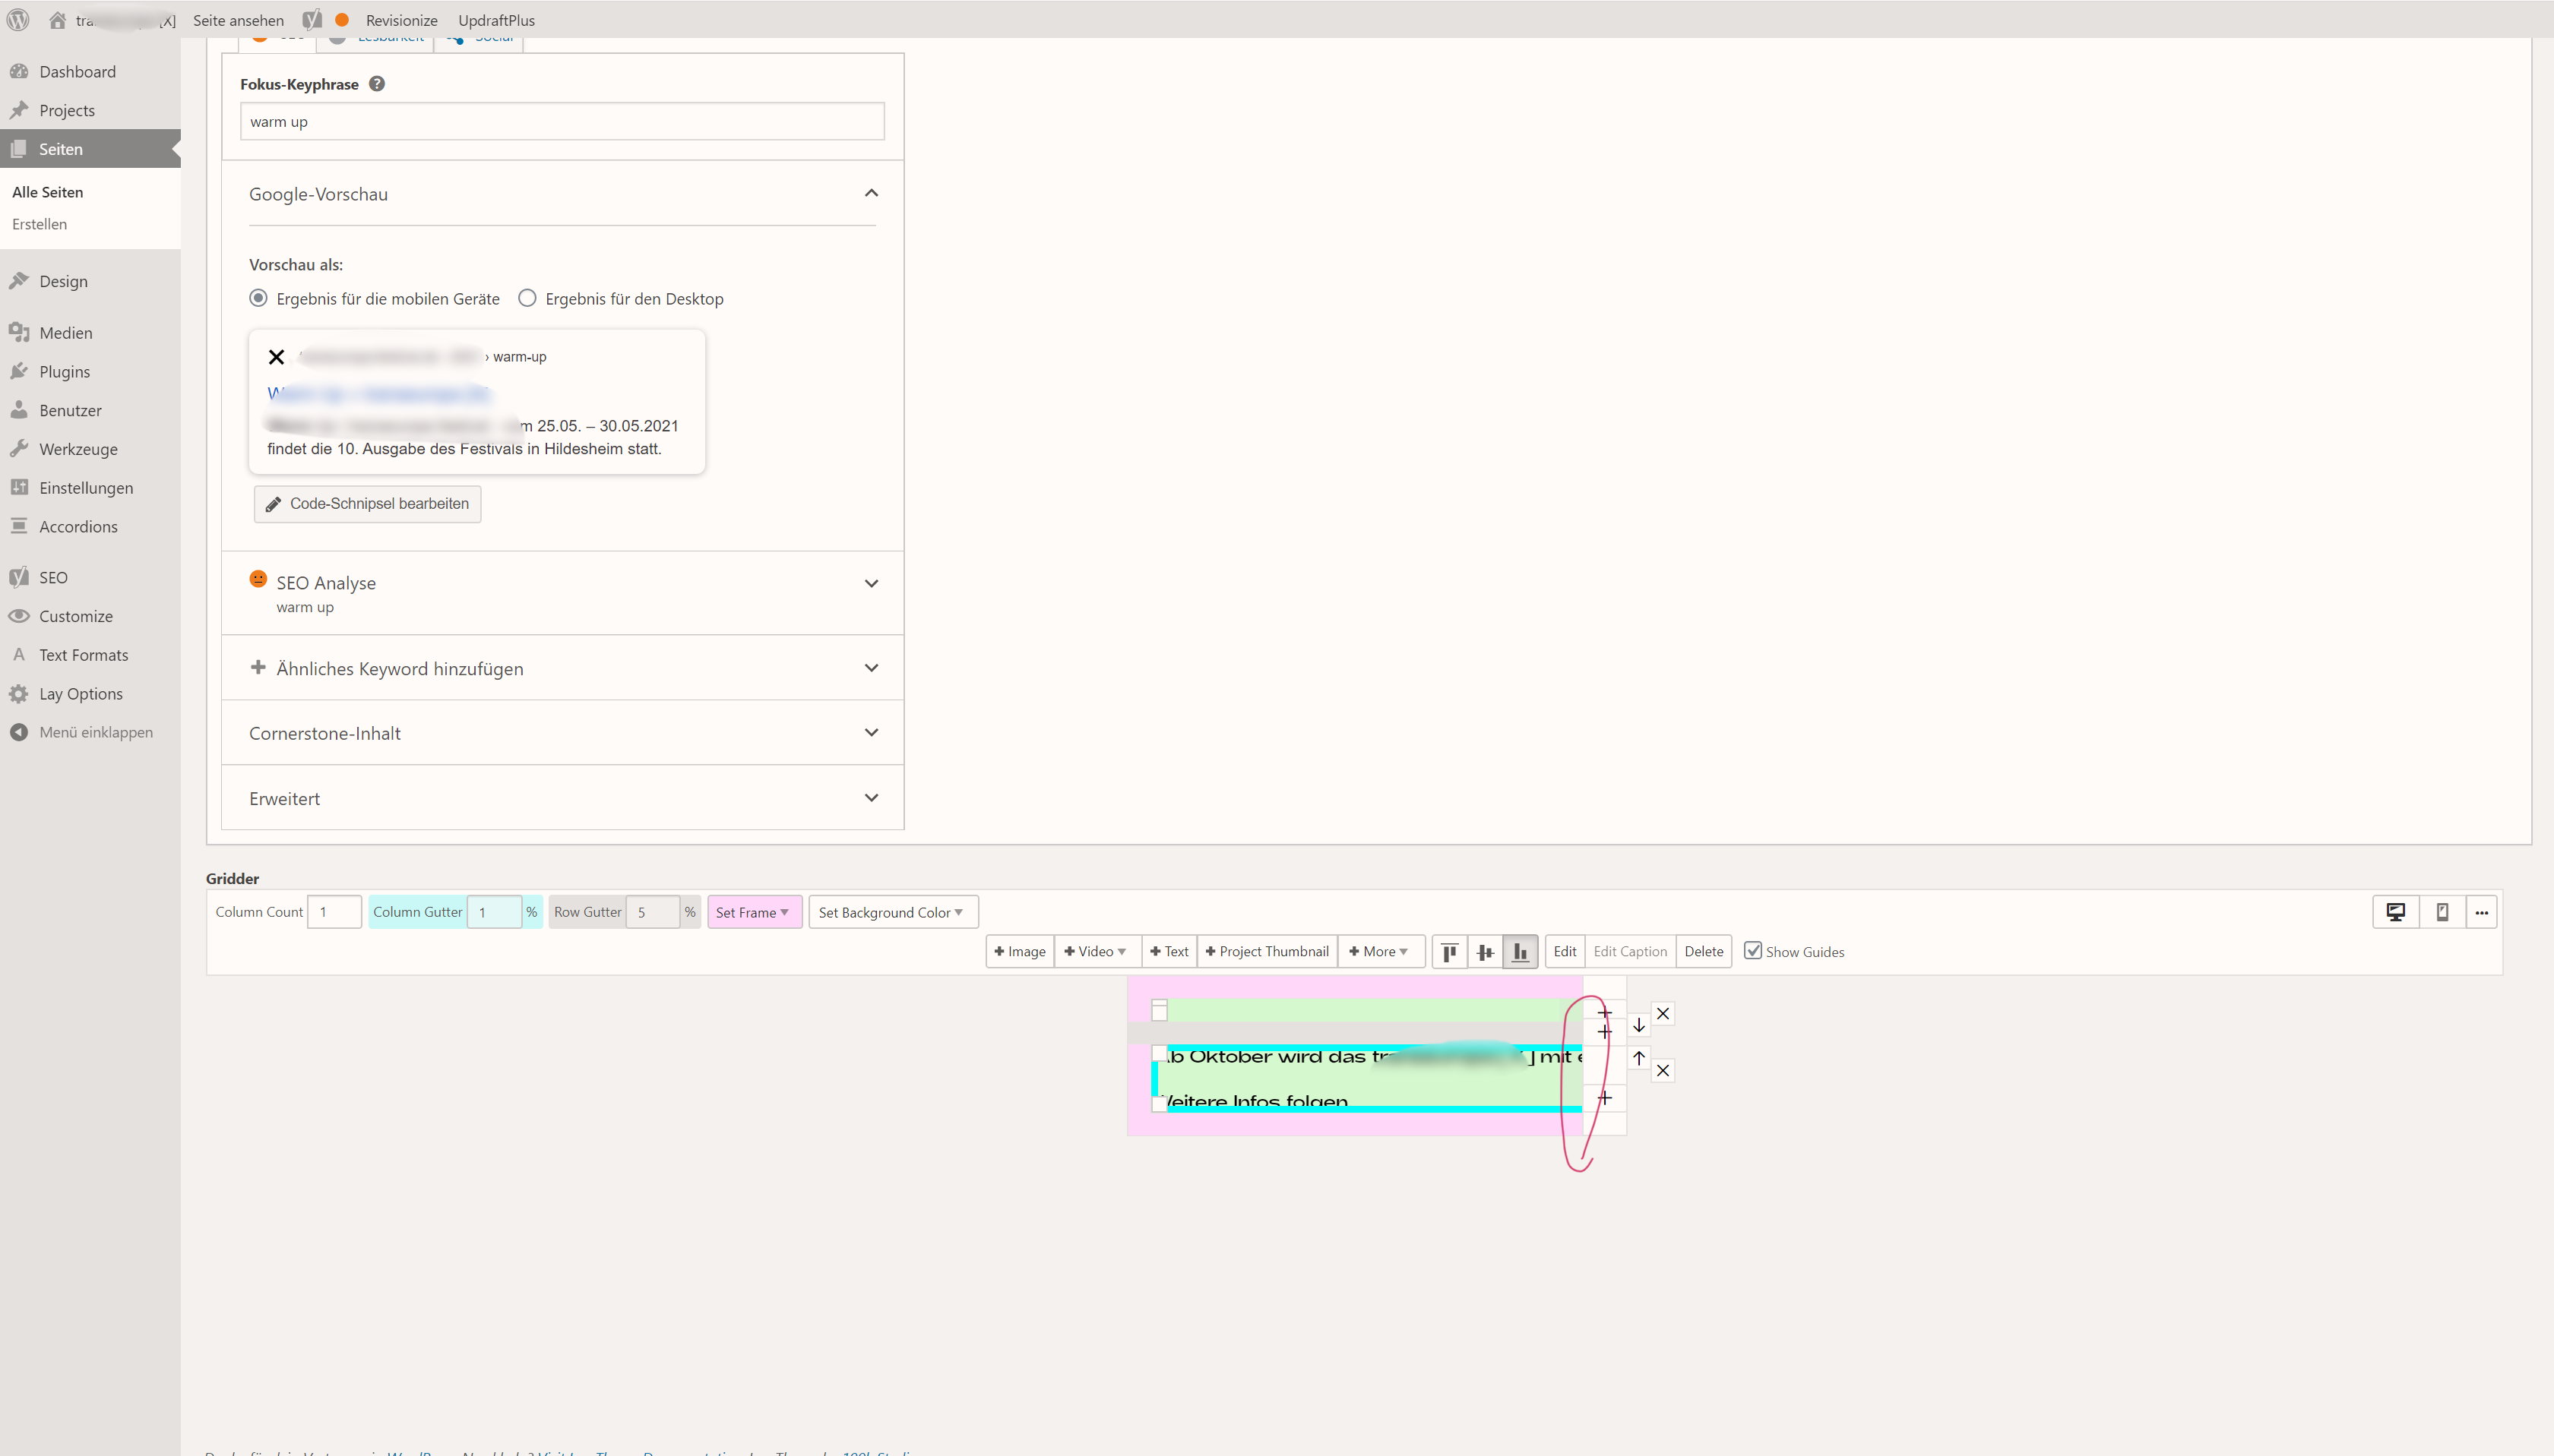
Task: Click the add Project Thumbnail button
Action: [x=1267, y=952]
